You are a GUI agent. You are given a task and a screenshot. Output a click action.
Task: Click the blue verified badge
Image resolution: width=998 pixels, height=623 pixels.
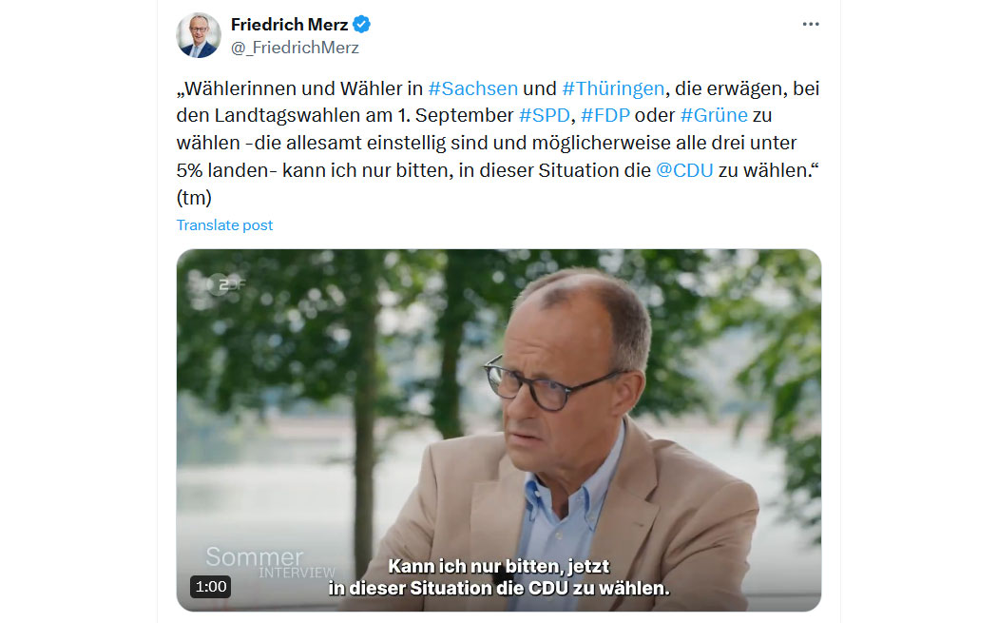coord(361,24)
